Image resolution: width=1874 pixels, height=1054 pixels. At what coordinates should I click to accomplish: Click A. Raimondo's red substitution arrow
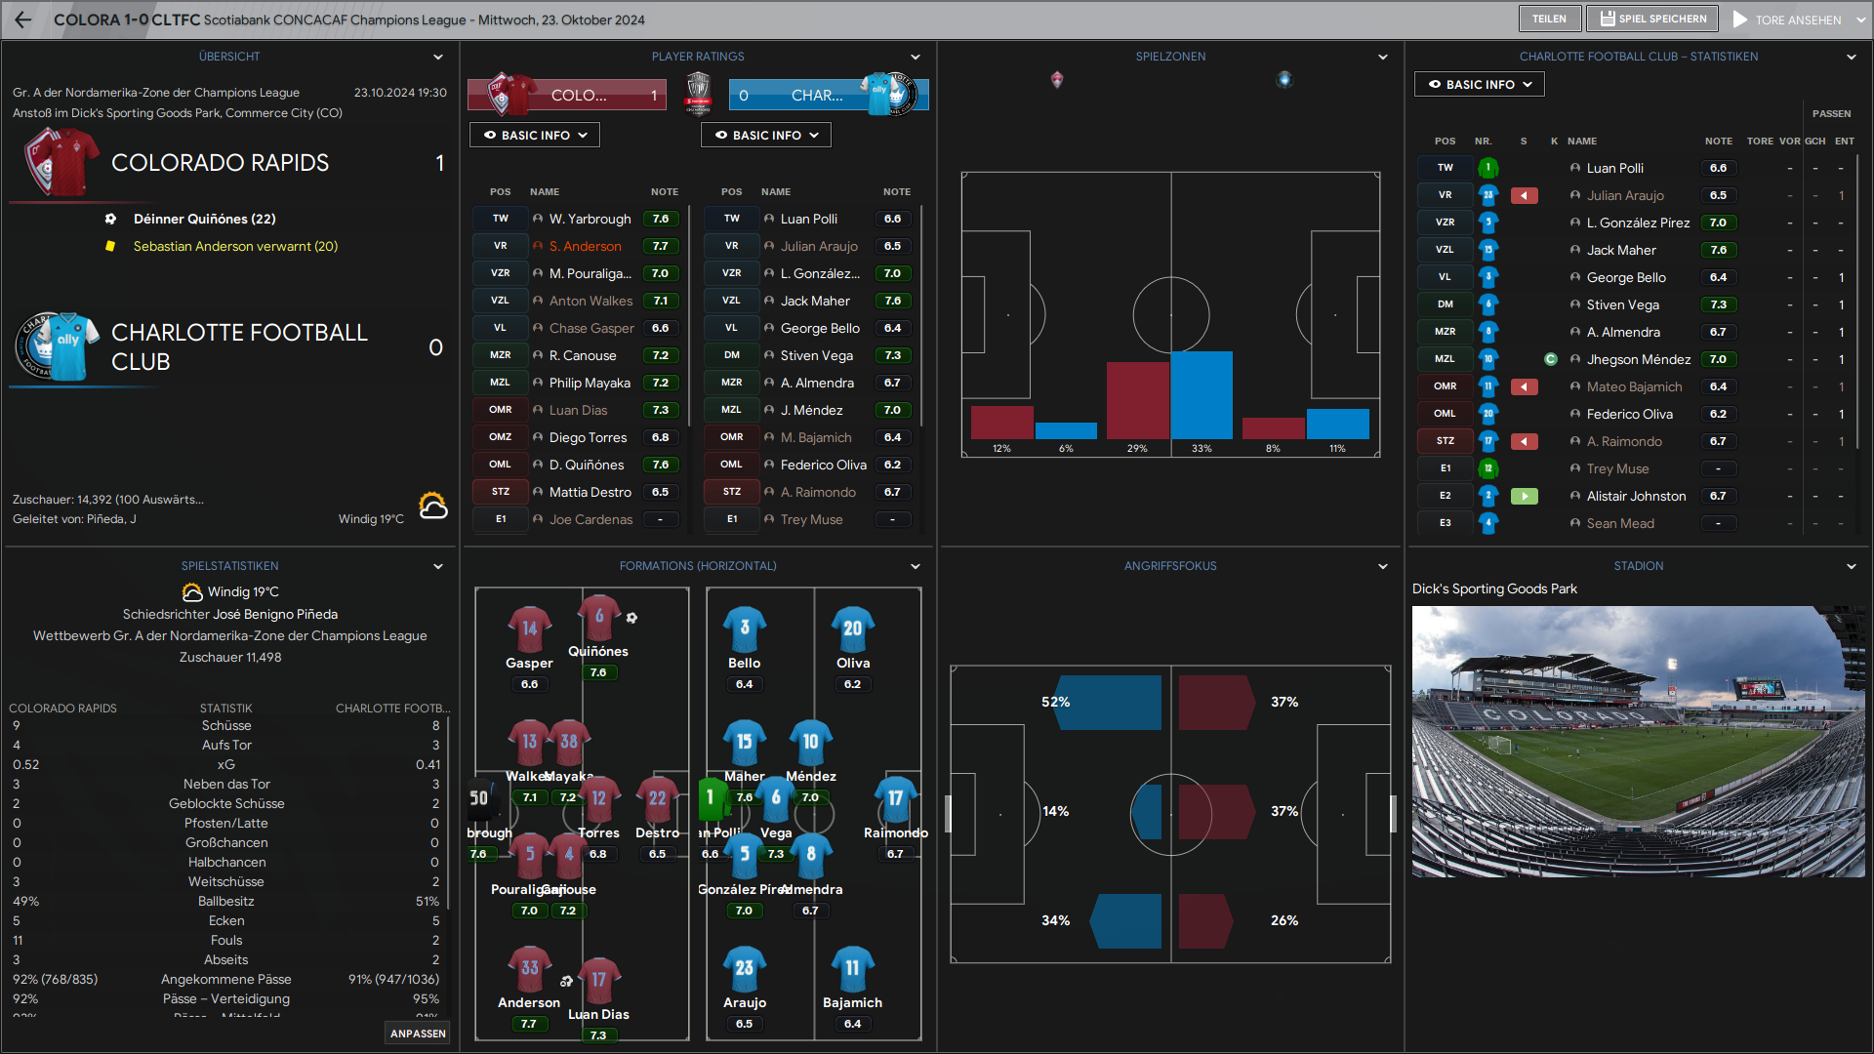[1525, 442]
